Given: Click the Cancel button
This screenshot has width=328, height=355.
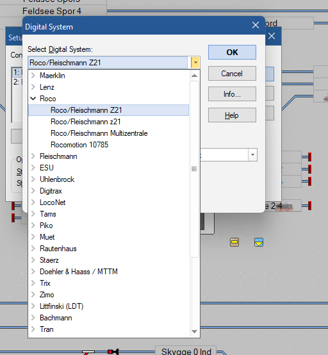Looking at the screenshot, I should [233, 73].
